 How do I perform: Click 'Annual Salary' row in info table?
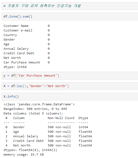(49, 136)
